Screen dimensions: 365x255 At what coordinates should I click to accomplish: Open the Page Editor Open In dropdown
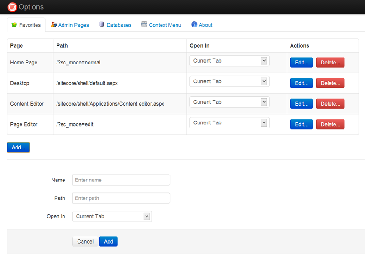click(x=229, y=122)
